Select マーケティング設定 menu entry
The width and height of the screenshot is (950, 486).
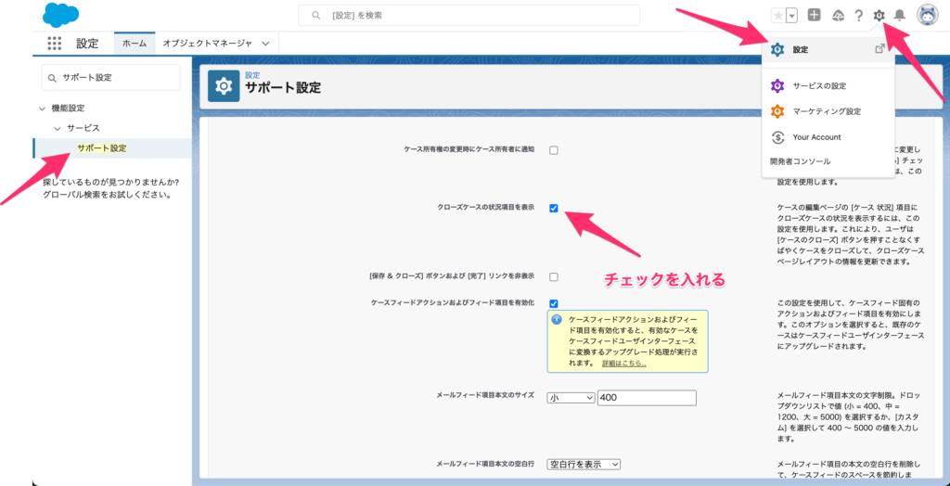pyautogui.click(x=828, y=111)
